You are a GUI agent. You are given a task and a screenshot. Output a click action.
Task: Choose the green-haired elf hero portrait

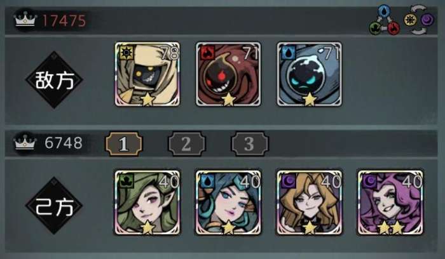coord(147,203)
